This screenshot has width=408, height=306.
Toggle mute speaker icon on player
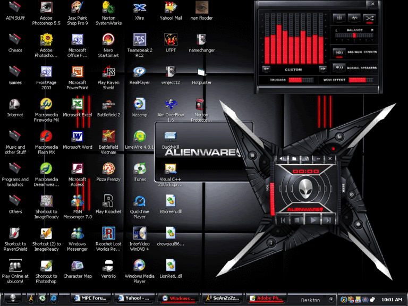(282, 158)
